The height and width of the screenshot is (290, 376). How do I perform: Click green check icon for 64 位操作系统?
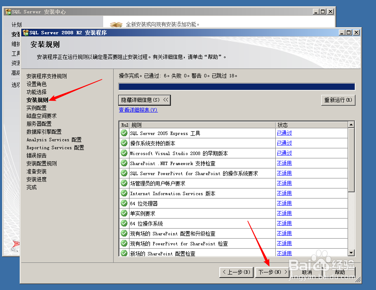[x=124, y=223]
